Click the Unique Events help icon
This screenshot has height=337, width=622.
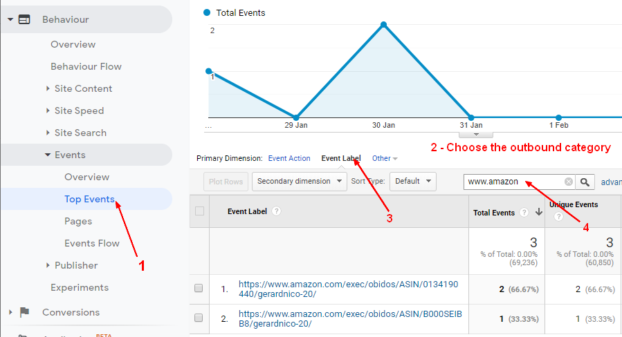pyautogui.click(x=558, y=217)
